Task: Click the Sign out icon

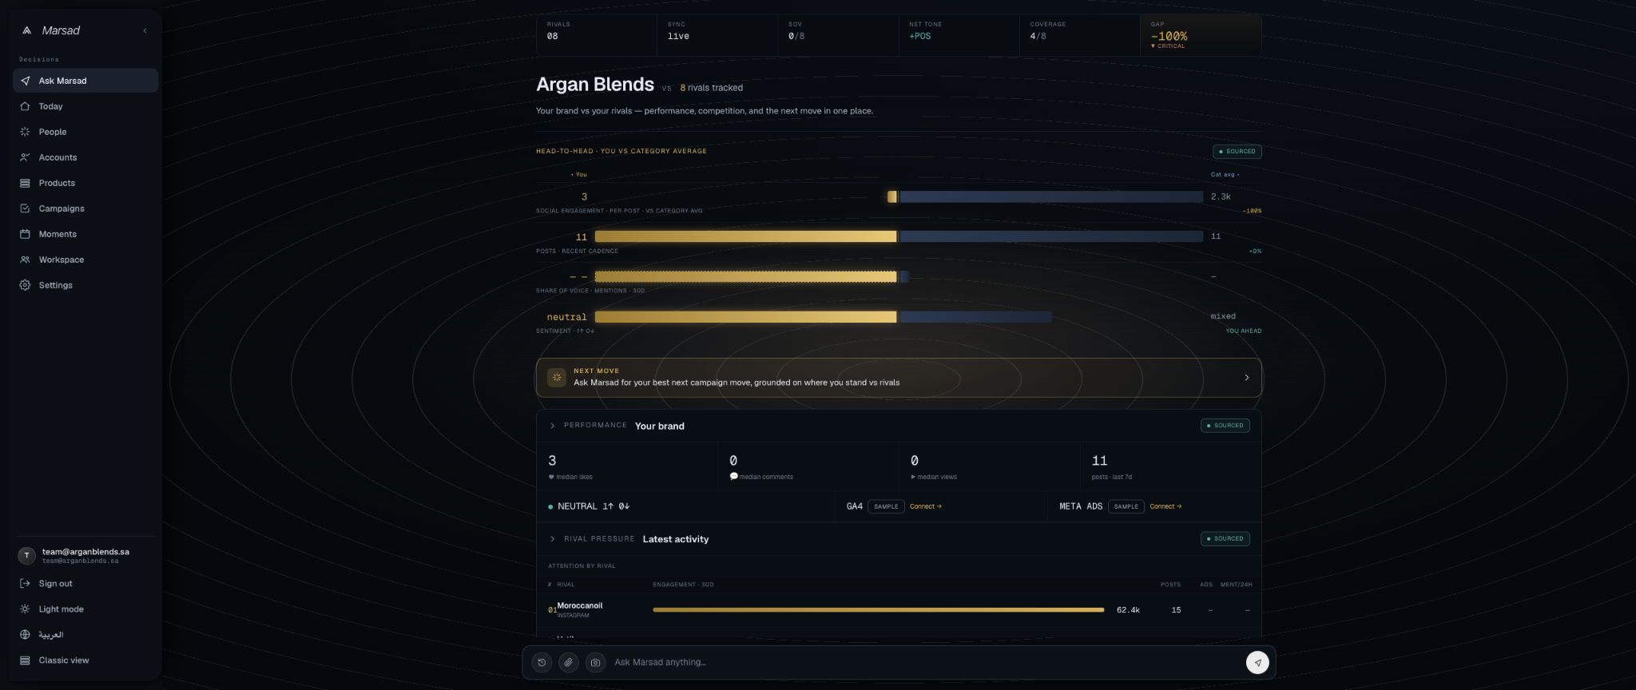Action: click(x=25, y=584)
